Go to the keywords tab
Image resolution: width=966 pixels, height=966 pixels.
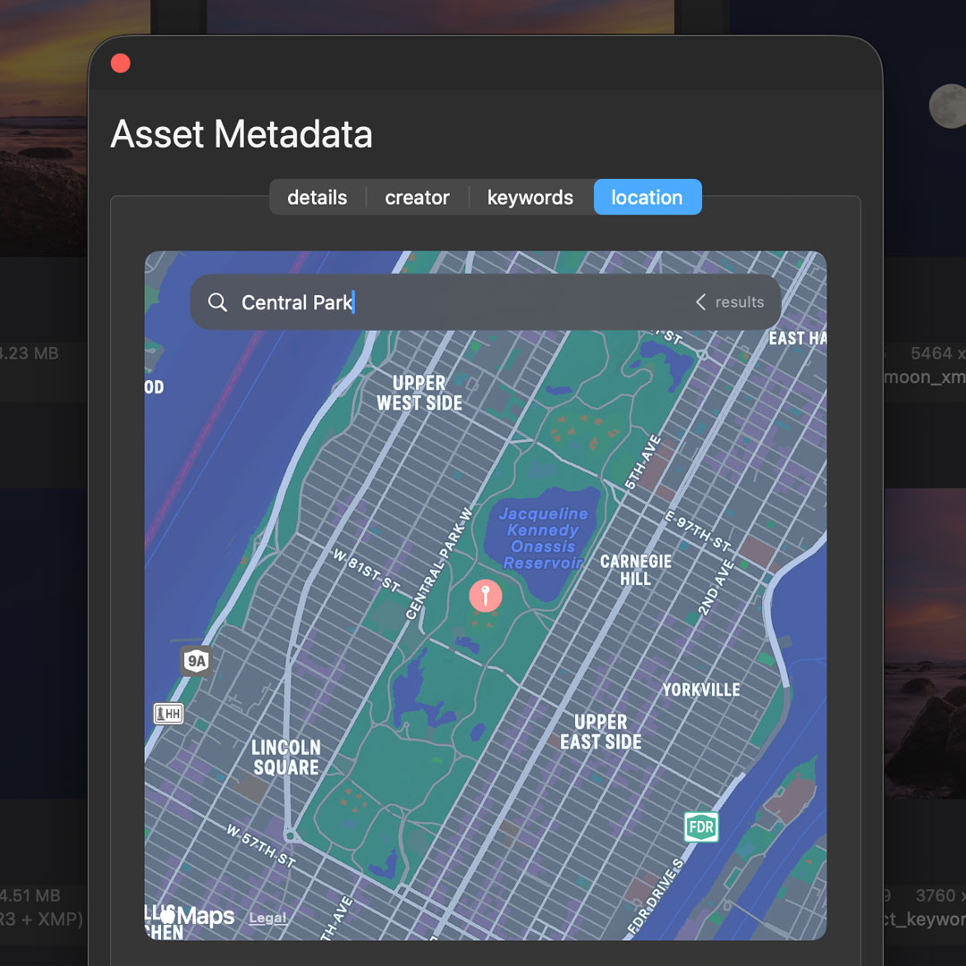pyautogui.click(x=530, y=198)
